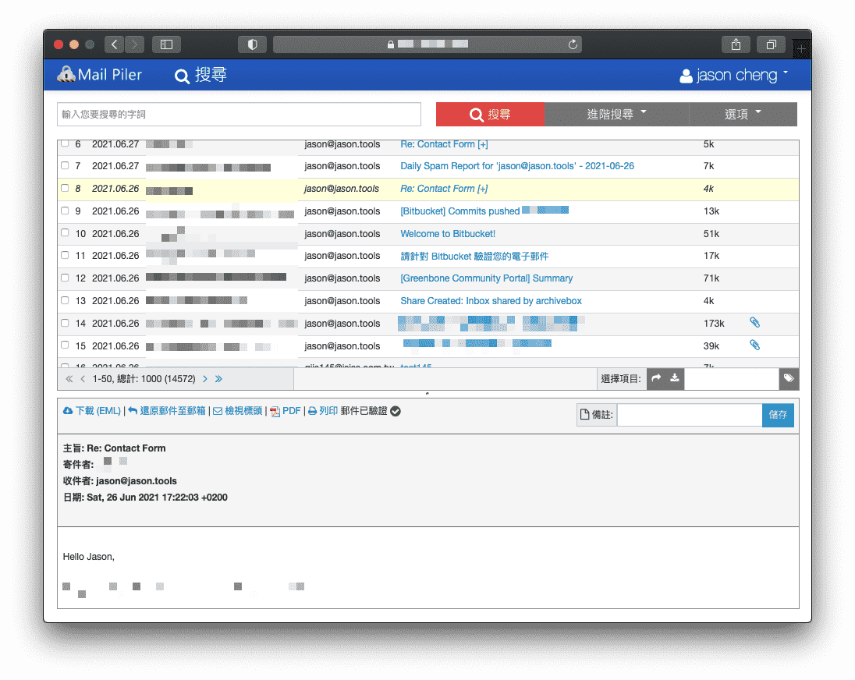Expand the 進階搜尋 advanced search dropdown
Image resolution: width=855 pixels, height=680 pixels.
[x=617, y=115]
